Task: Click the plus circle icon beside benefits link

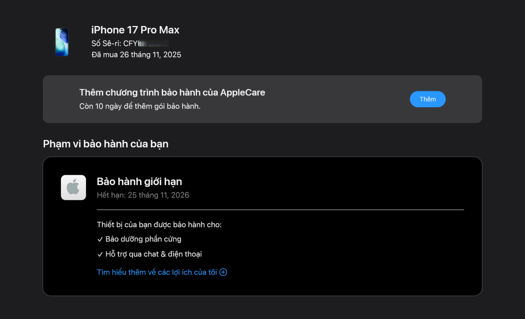Action: tap(223, 272)
